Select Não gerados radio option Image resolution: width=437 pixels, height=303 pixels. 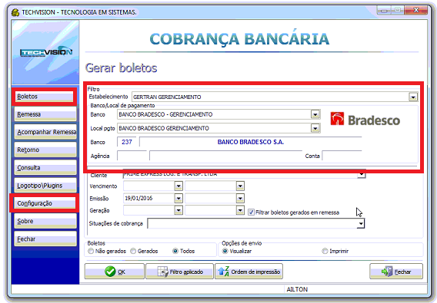[x=91, y=251]
